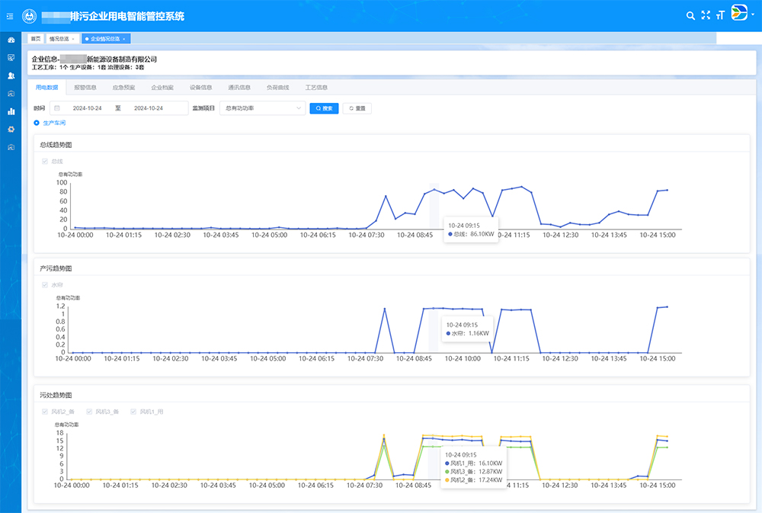762x513 pixels.
Task: Toggle fullscreen mode from the header
Action: coord(706,15)
